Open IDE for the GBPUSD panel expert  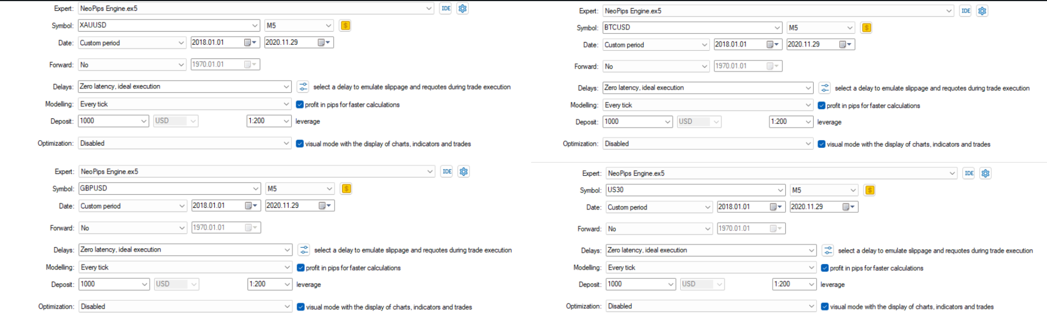447,172
